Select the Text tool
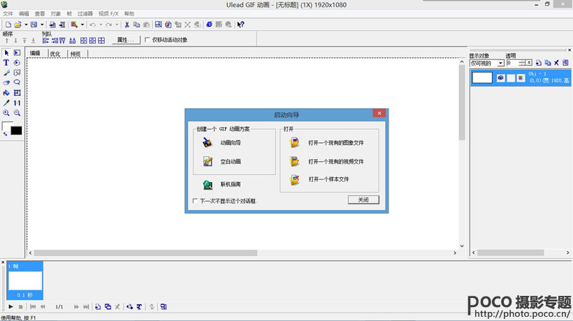This screenshot has width=573, height=321. (6, 63)
